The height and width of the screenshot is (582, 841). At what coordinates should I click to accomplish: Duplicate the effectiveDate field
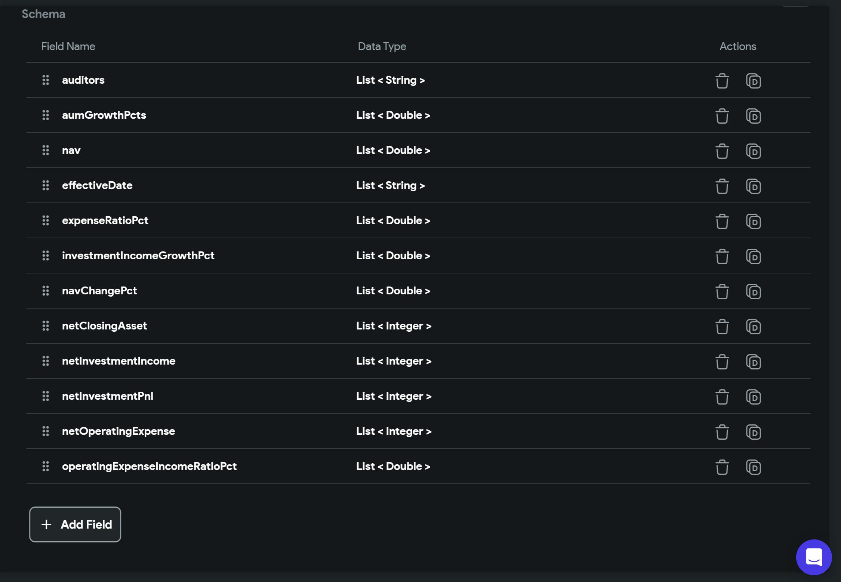(x=753, y=186)
